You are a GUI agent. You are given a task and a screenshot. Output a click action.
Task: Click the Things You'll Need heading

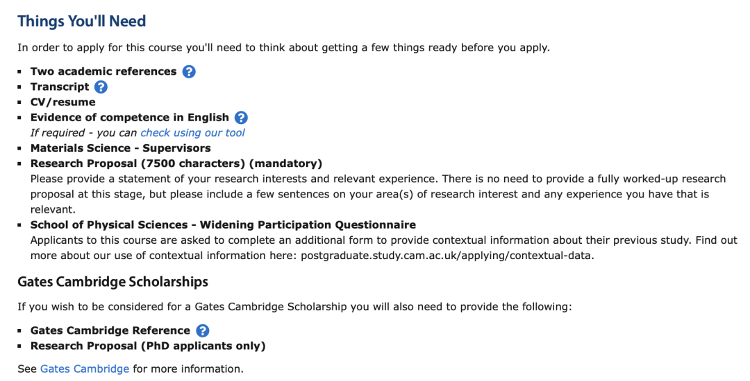pos(82,21)
